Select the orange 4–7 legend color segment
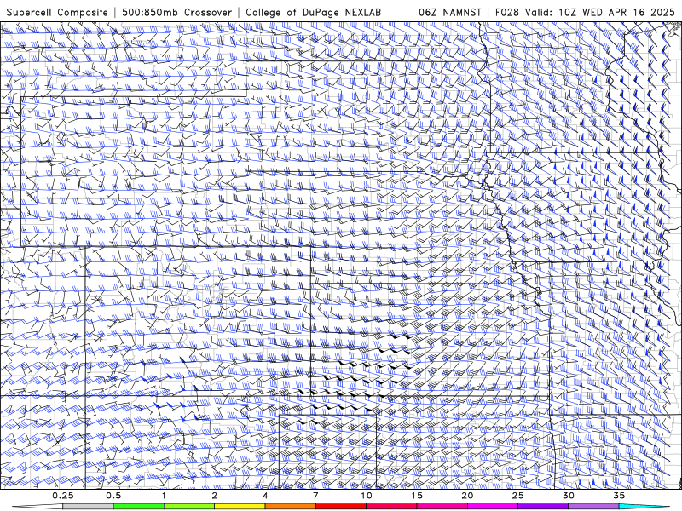Image resolution: width=682 pixels, height=511 pixels. [290, 507]
